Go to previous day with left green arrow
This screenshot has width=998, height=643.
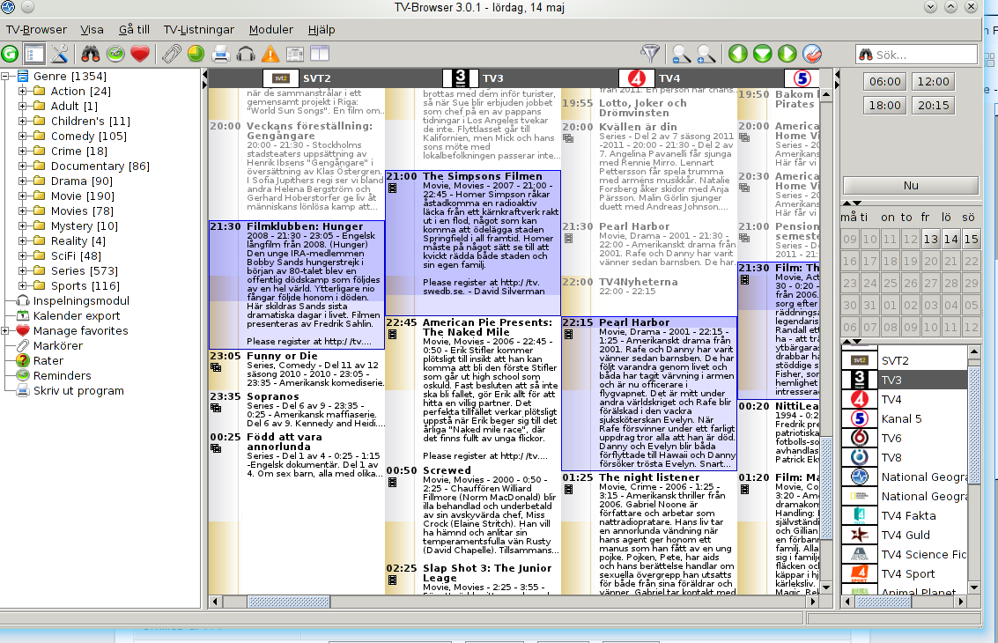tap(737, 54)
